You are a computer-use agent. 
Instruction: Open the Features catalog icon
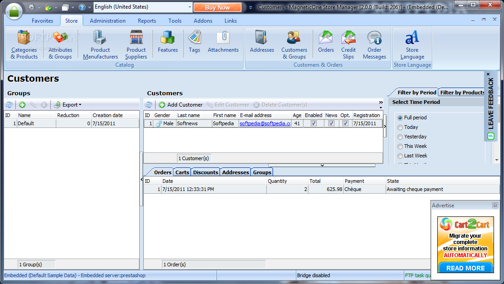coord(167,41)
